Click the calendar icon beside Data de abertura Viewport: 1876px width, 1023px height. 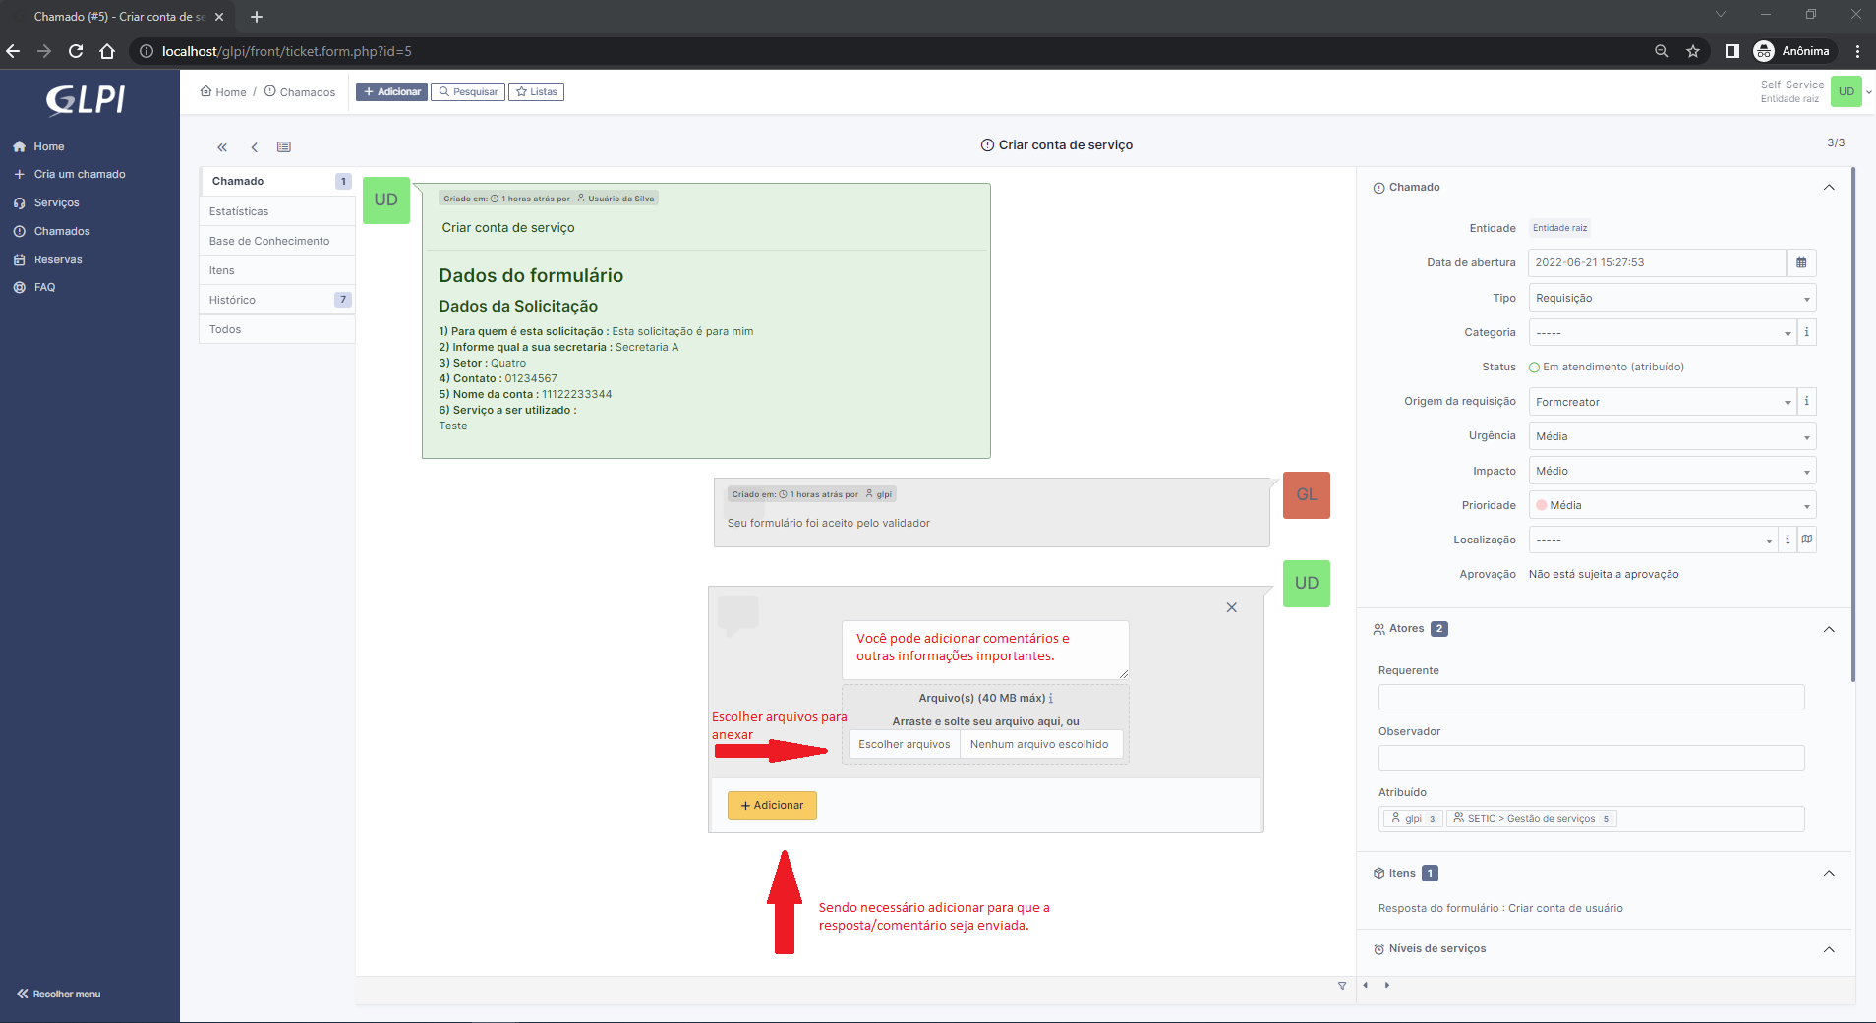pyautogui.click(x=1800, y=263)
